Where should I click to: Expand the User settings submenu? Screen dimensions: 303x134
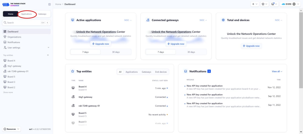coord(48,48)
